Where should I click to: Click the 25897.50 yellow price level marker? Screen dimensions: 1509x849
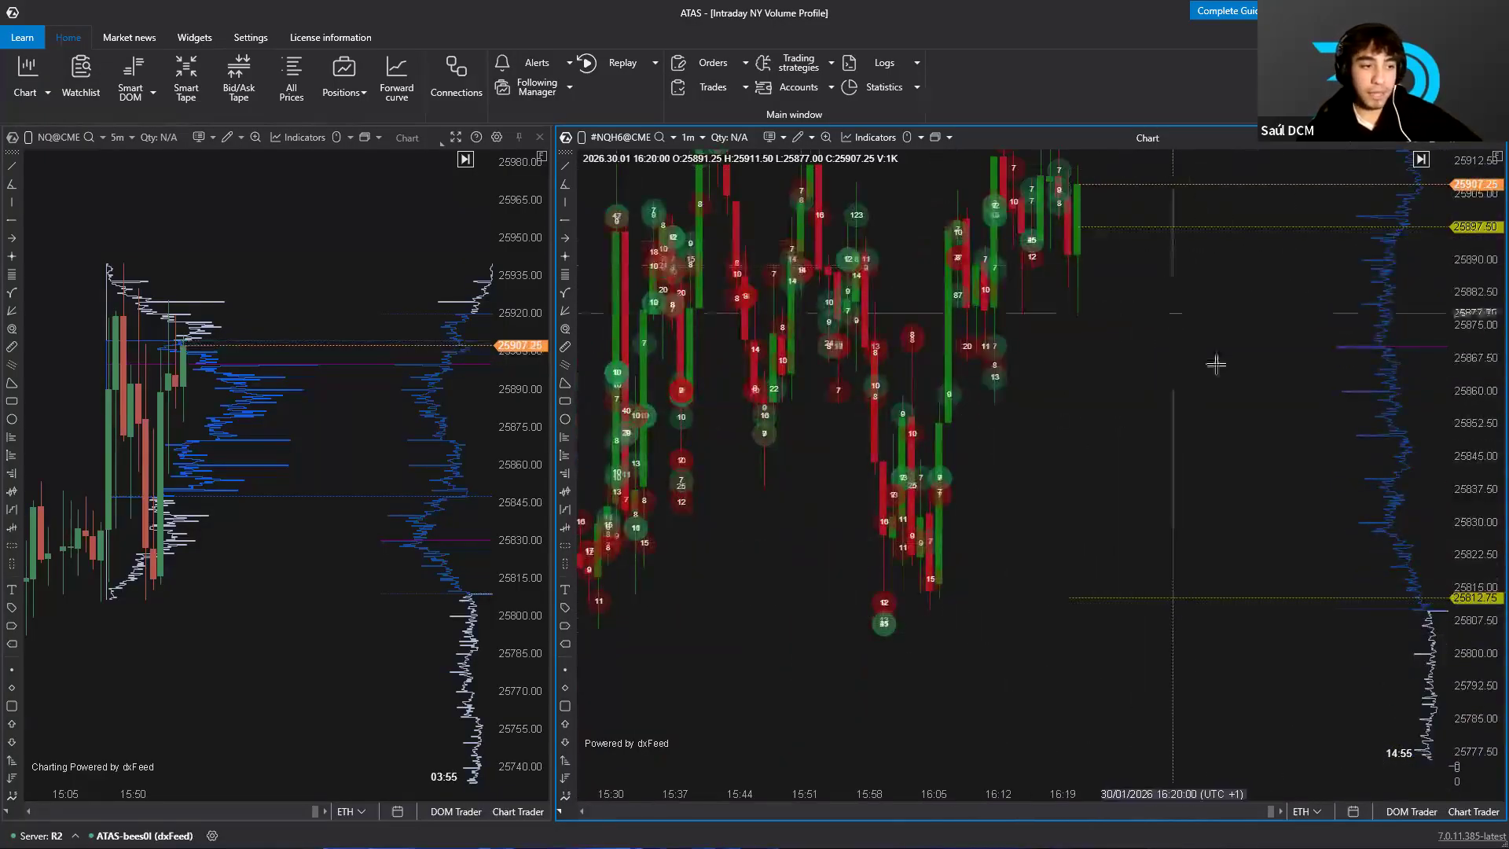(1475, 226)
